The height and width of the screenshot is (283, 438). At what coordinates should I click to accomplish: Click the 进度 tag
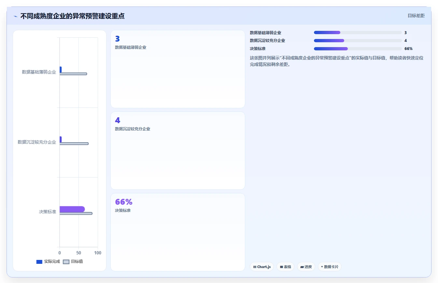coord(306,267)
